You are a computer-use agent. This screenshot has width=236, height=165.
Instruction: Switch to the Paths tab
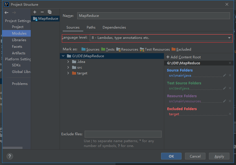tap(91, 27)
